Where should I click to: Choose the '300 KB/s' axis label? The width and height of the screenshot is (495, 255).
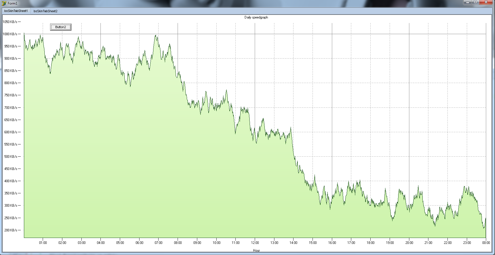(11, 206)
